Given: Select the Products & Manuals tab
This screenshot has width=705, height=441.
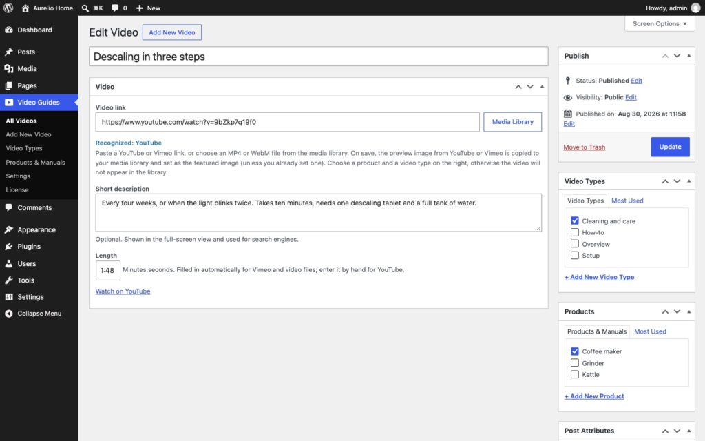Looking at the screenshot, I should [597, 331].
